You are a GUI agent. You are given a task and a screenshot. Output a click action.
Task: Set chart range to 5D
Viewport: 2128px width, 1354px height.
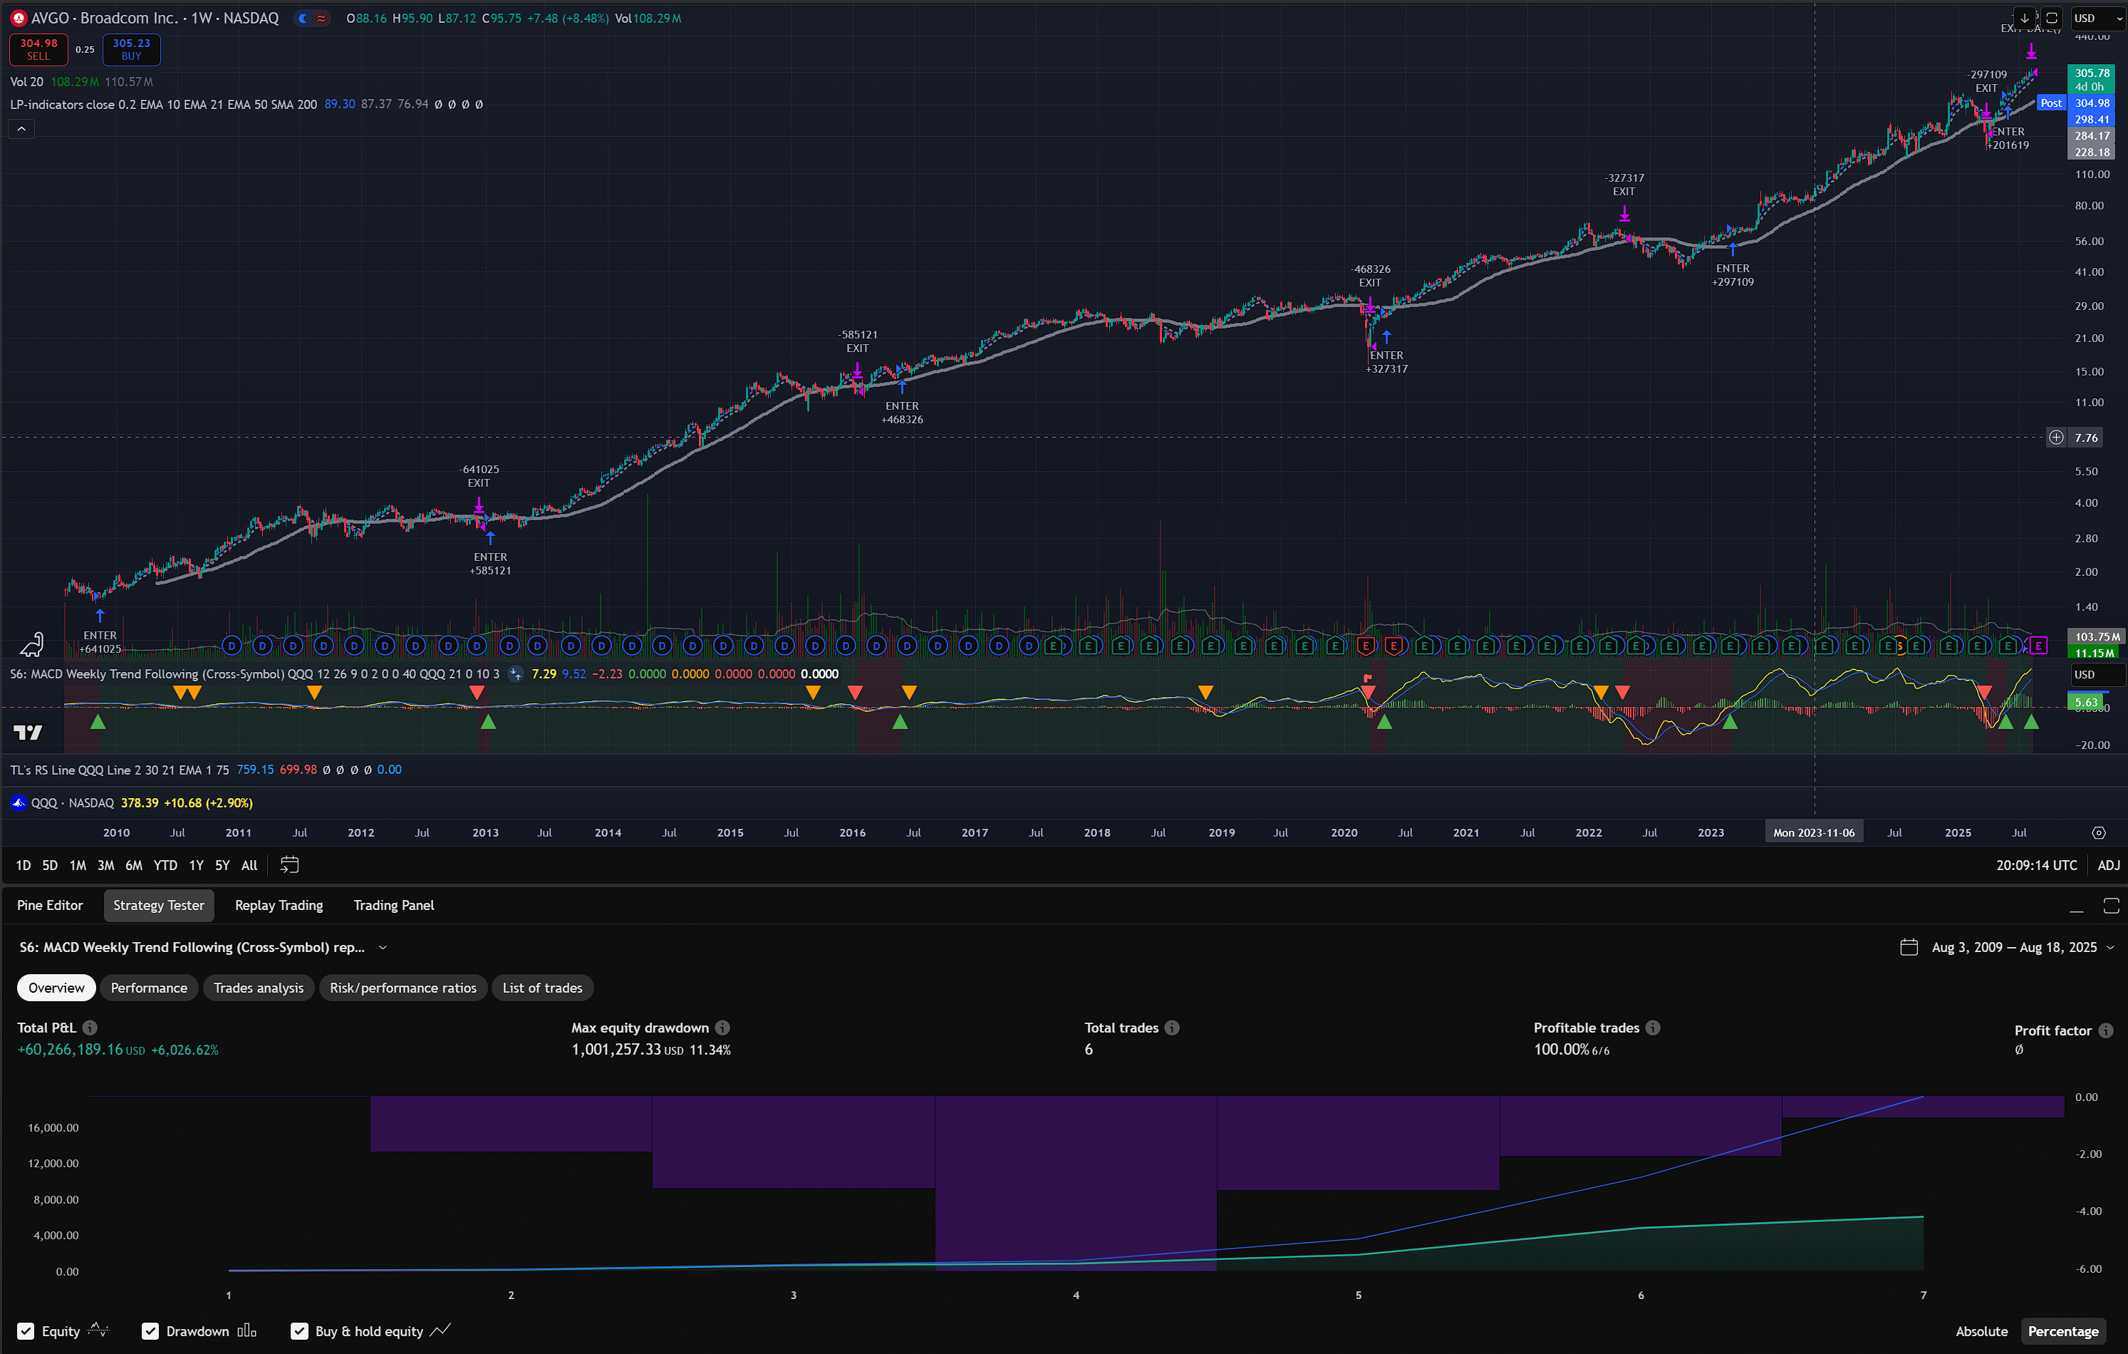pyautogui.click(x=49, y=865)
